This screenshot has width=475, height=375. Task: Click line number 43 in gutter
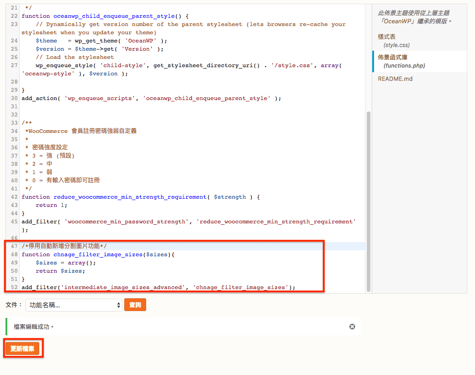point(14,205)
